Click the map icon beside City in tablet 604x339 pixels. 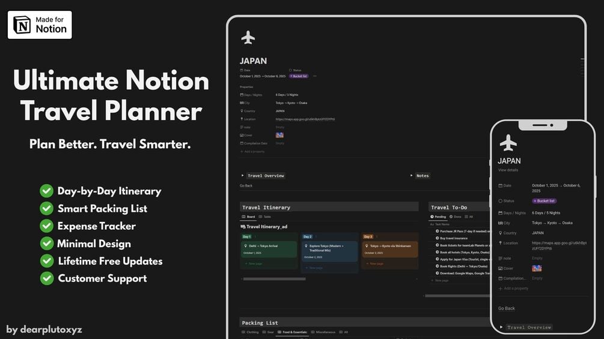point(242,103)
